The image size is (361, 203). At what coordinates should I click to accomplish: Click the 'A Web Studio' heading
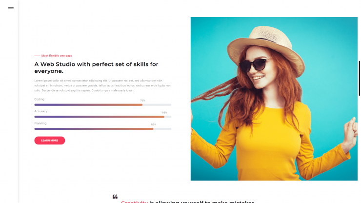96,67
